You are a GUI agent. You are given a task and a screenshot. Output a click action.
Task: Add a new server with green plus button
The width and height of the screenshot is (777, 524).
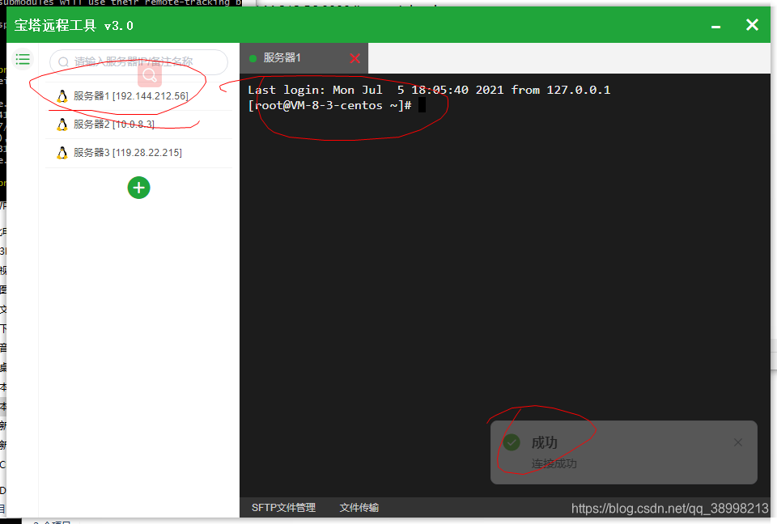(x=138, y=188)
